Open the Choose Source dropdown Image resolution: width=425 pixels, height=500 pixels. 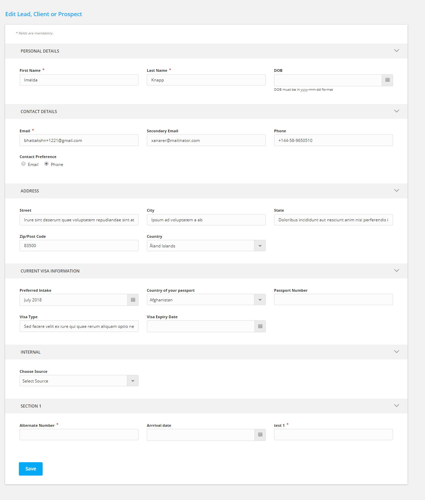click(x=79, y=381)
